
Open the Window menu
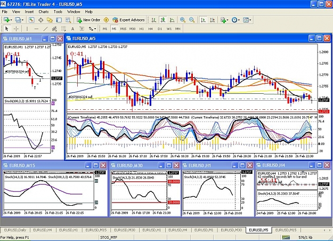[74, 12]
